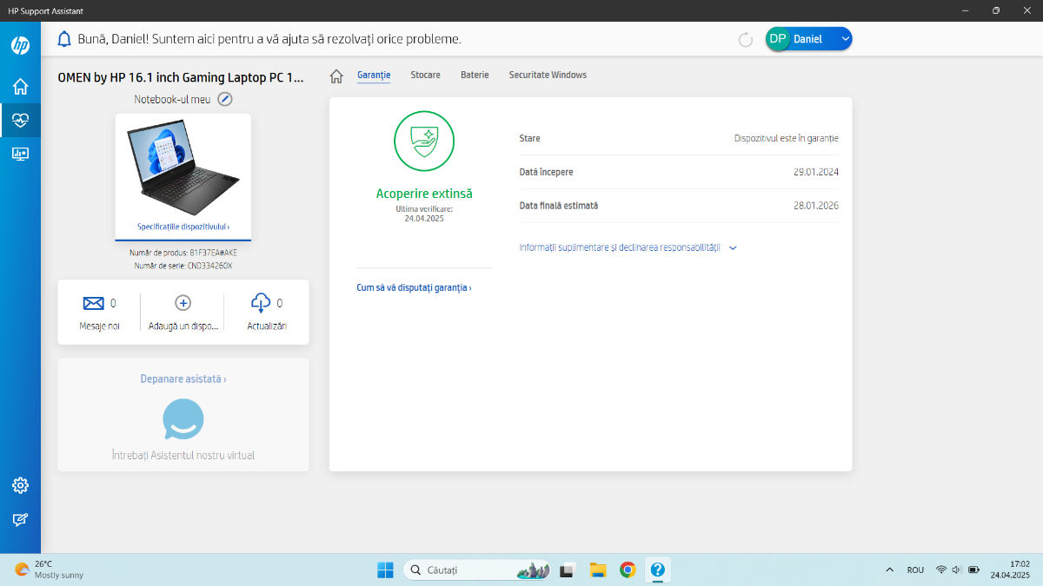This screenshot has height=586, width=1043.
Task: Open Task View in taskbar
Action: pyautogui.click(x=567, y=570)
